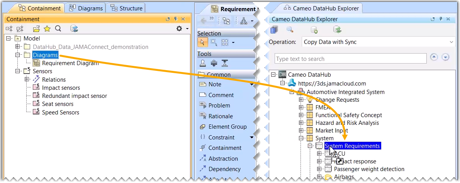The image size is (460, 183).
Task: Select Seat sensors requirement
Action: (58, 104)
